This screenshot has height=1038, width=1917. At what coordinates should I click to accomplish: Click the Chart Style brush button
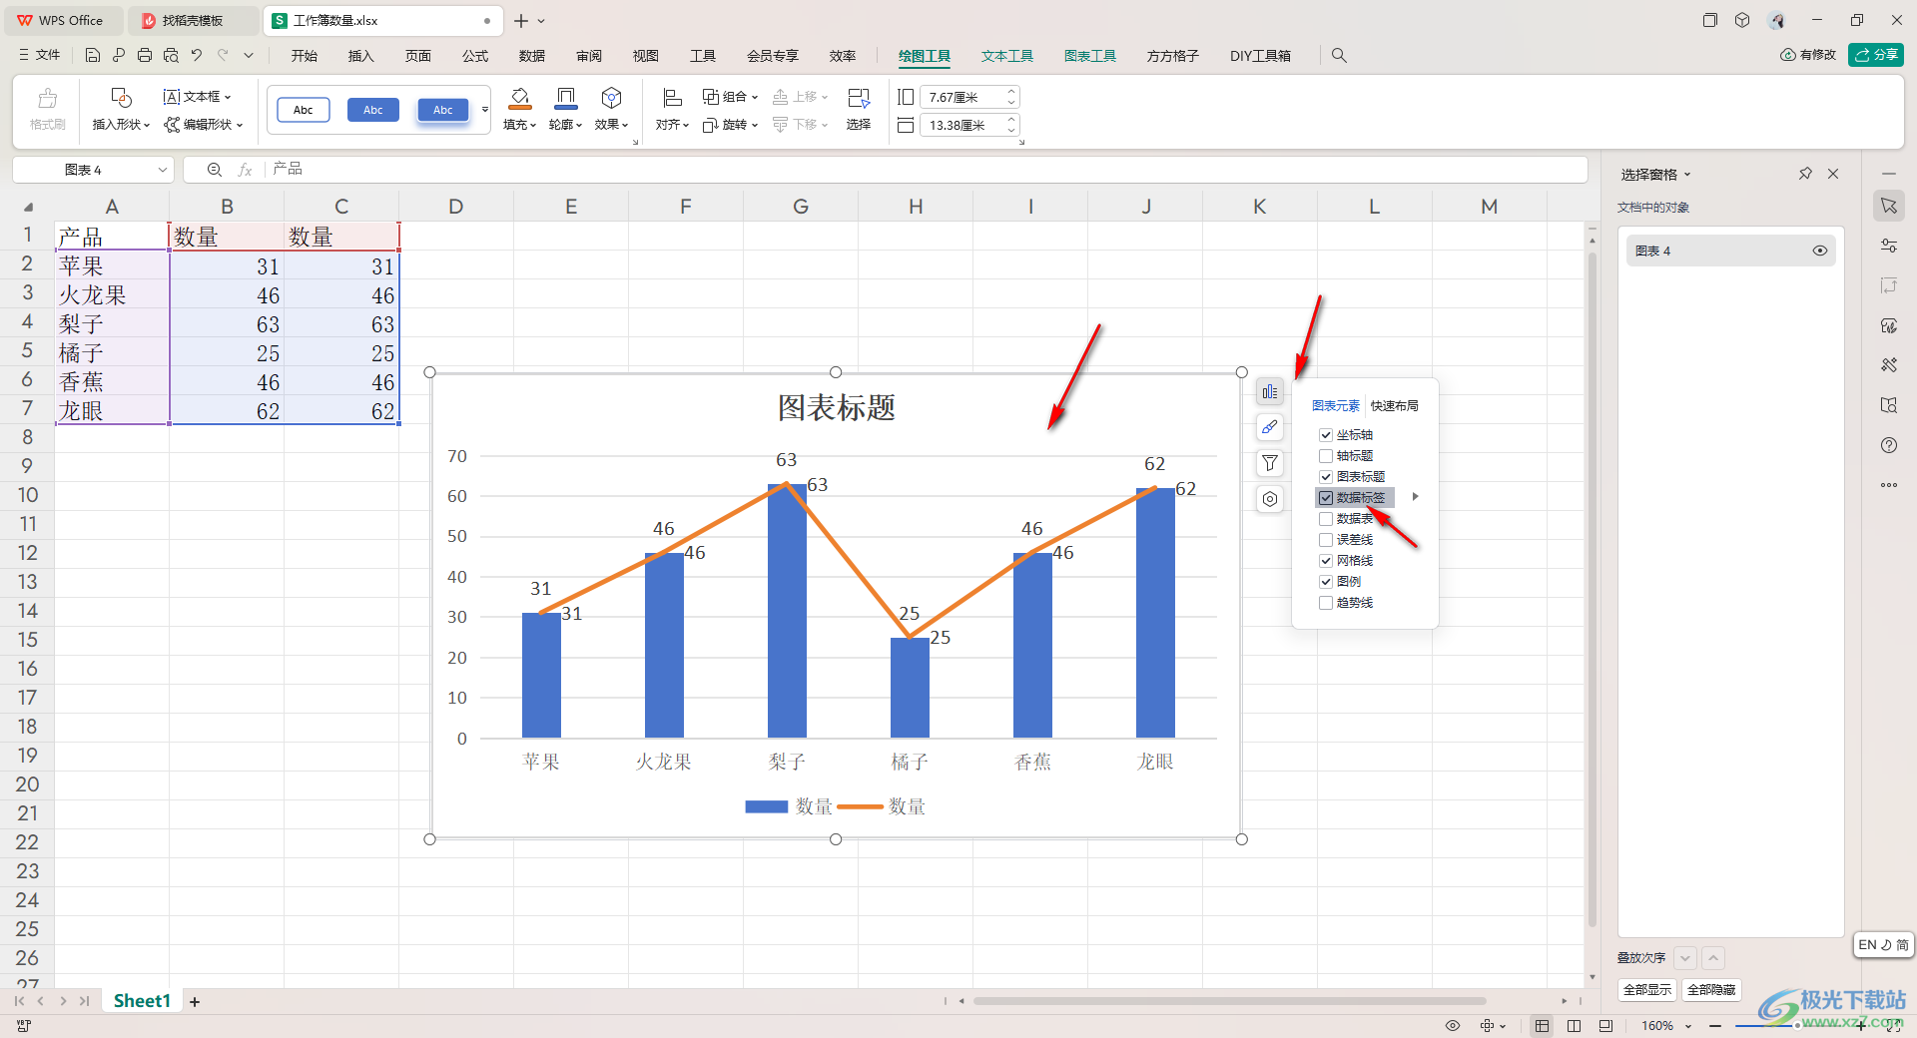pyautogui.click(x=1270, y=427)
